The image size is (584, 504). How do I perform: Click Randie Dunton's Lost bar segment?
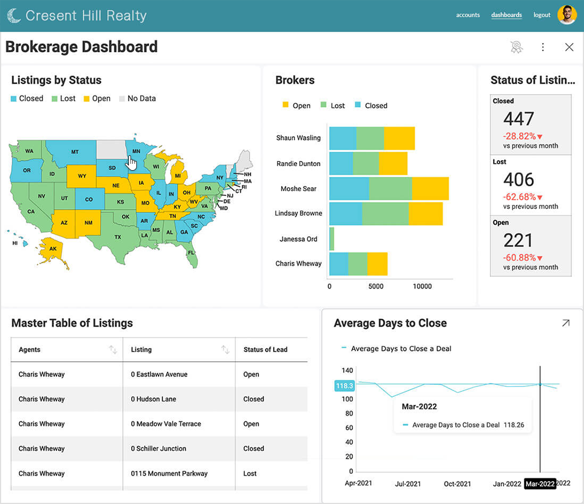(x=366, y=163)
